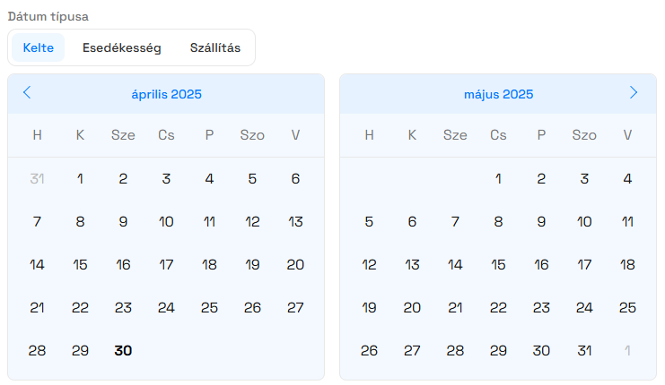
Task: Switch the date type to Esedékesség
Action: pos(122,47)
